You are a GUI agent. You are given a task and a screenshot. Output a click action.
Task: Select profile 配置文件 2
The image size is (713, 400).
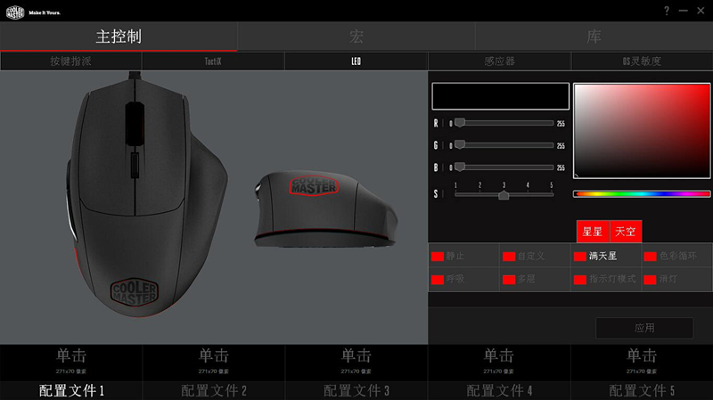click(x=214, y=390)
